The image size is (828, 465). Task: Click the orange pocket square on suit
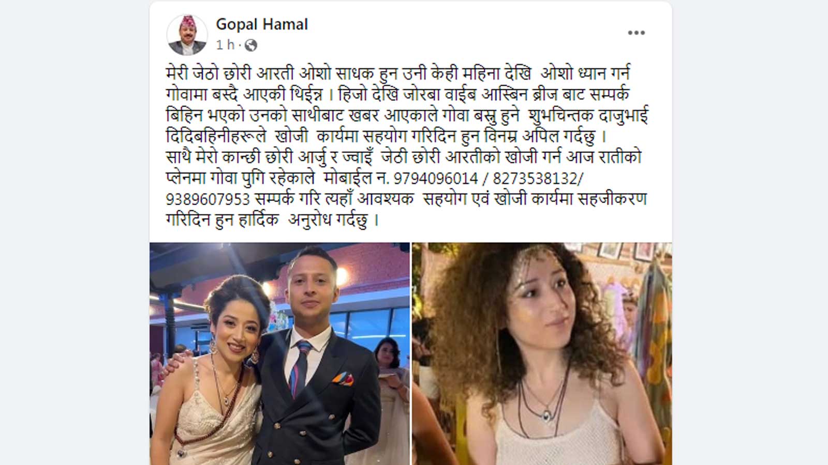click(343, 379)
